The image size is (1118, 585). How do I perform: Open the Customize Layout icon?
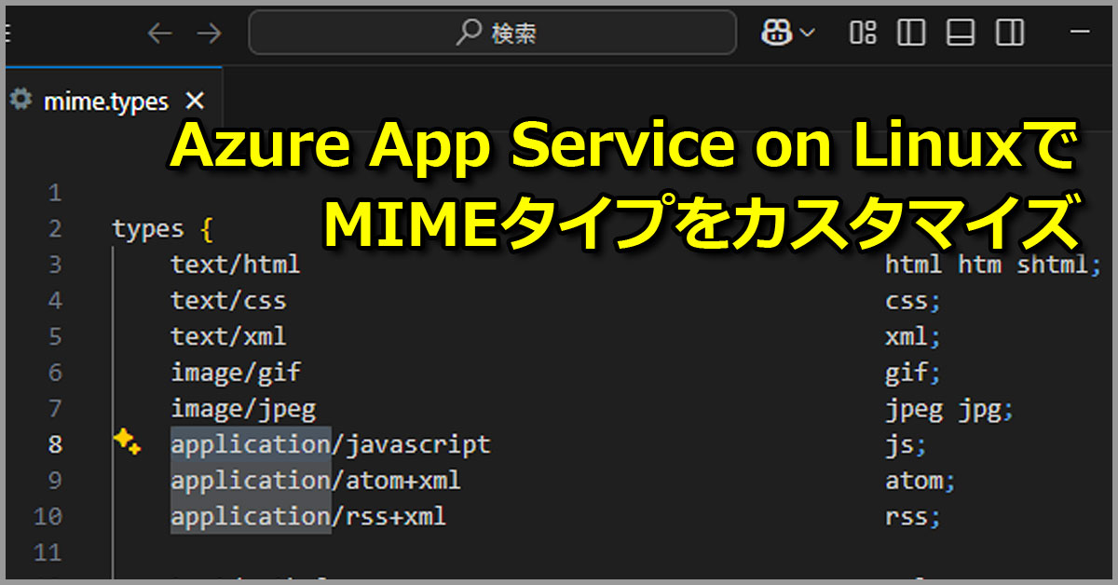coord(863,34)
